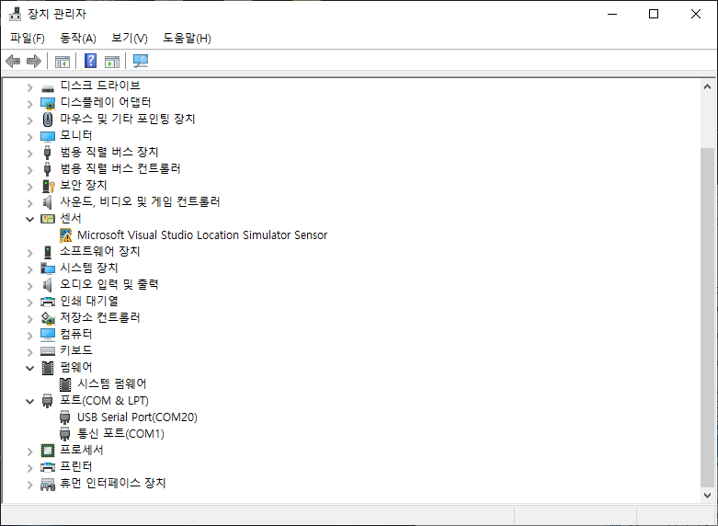Click the 인쇄 대기열 printer icon

point(48,301)
